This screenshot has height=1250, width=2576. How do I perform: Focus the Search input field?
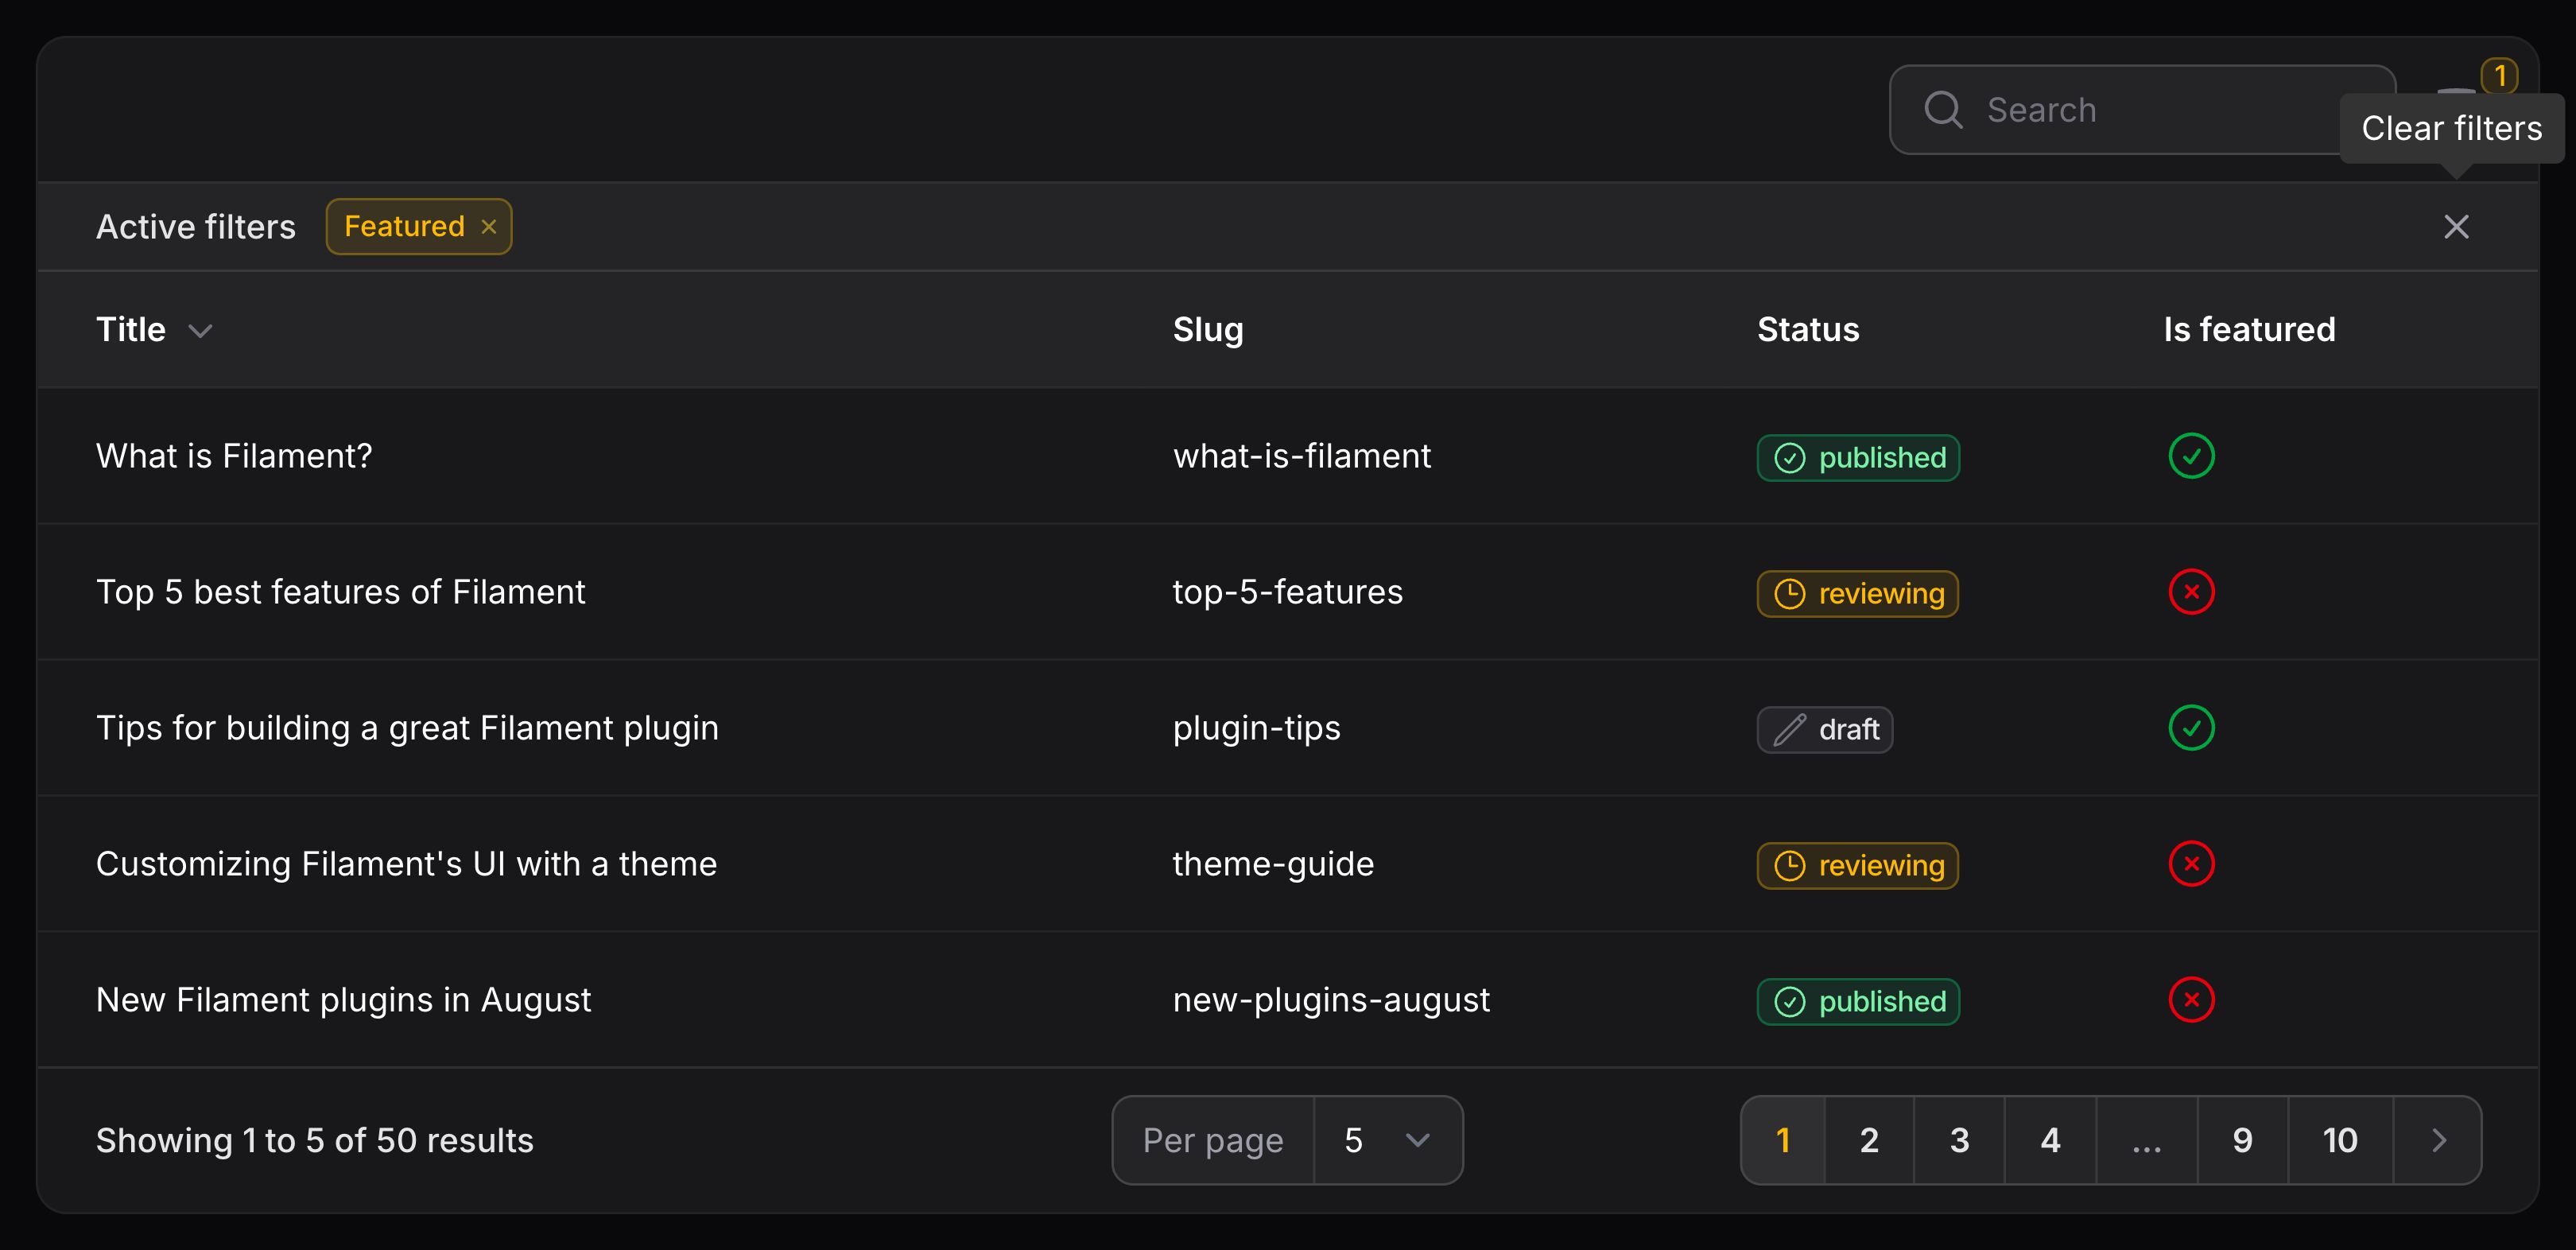[x=2142, y=110]
